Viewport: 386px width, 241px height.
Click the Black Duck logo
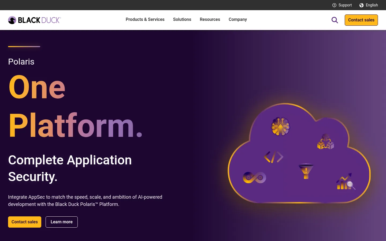pyautogui.click(x=35, y=20)
